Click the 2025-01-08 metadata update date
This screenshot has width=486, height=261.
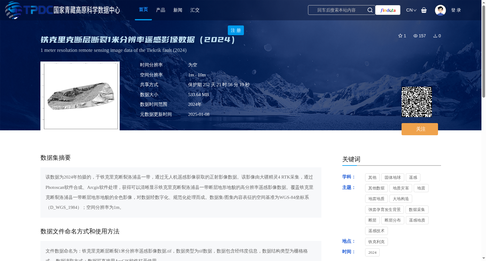[199, 114]
